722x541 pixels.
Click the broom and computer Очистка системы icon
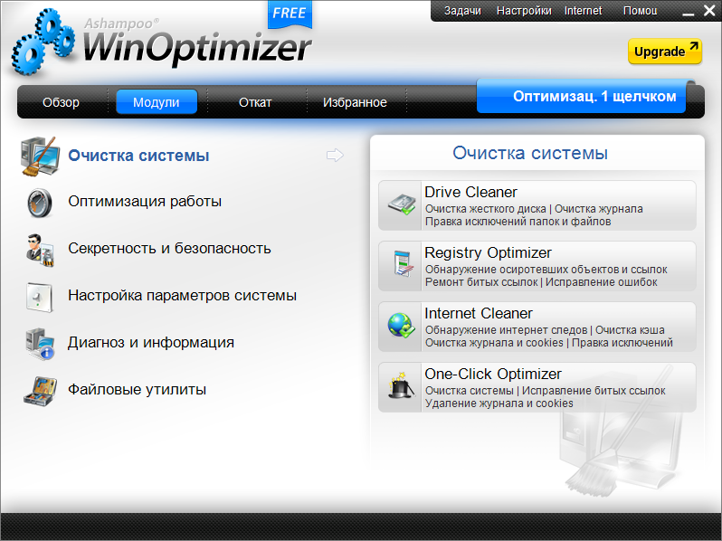[40, 157]
